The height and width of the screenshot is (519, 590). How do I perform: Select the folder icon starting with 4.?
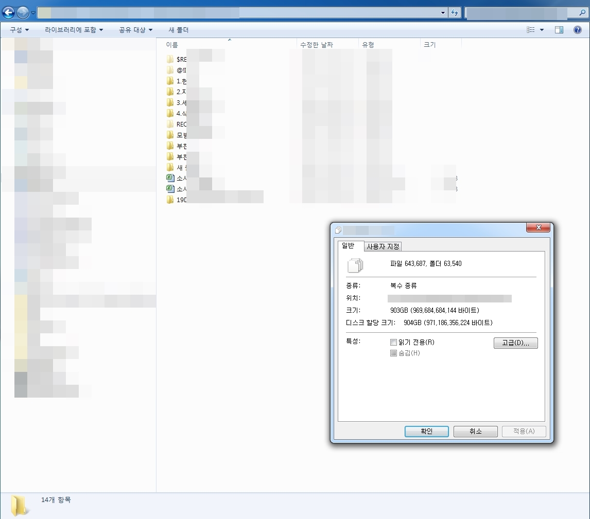(x=170, y=113)
